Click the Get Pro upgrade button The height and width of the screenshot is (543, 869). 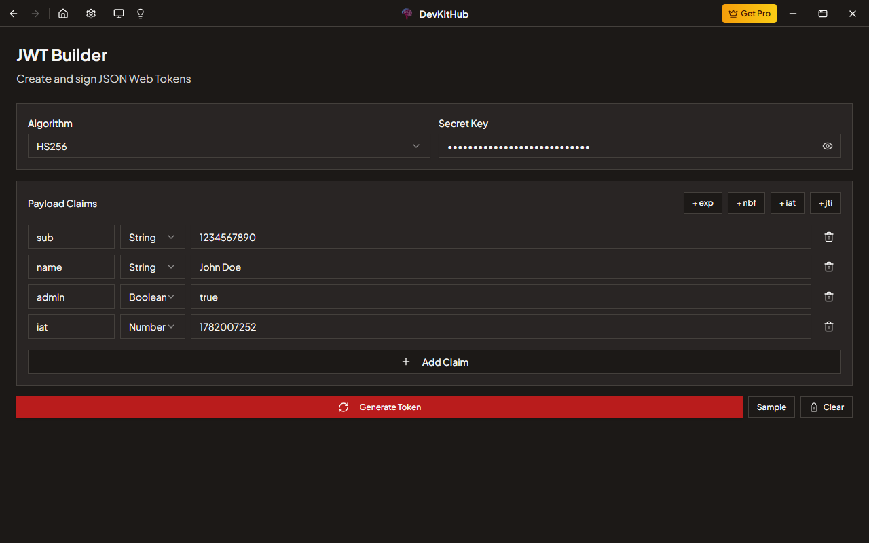750,14
